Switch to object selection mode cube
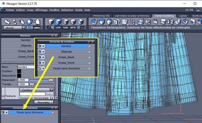The height and width of the screenshot is (123, 202). (x=51, y=22)
